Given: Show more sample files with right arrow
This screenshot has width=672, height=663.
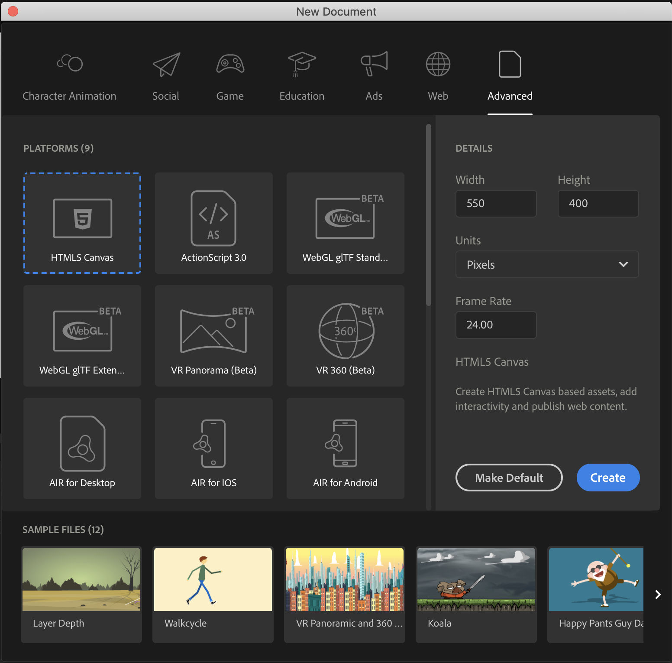Looking at the screenshot, I should 658,595.
